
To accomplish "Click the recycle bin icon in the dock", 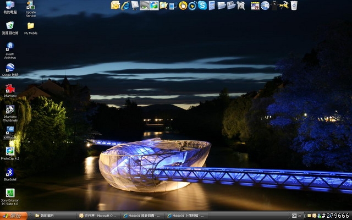I will click(294, 5).
